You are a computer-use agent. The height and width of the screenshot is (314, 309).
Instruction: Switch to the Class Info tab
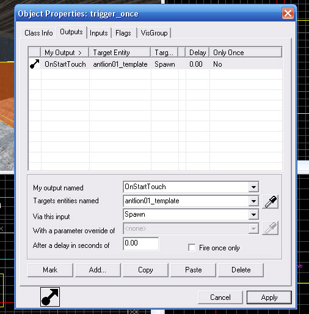tap(38, 33)
